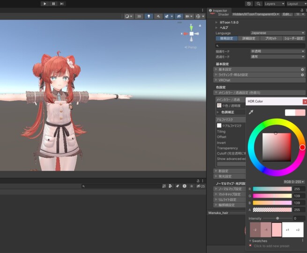Click the green Y axis on scene gizmo
This screenshot has height=253, width=307.
pyautogui.click(x=191, y=28)
